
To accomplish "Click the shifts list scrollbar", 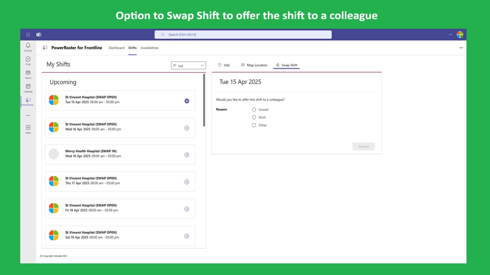I will [204, 100].
